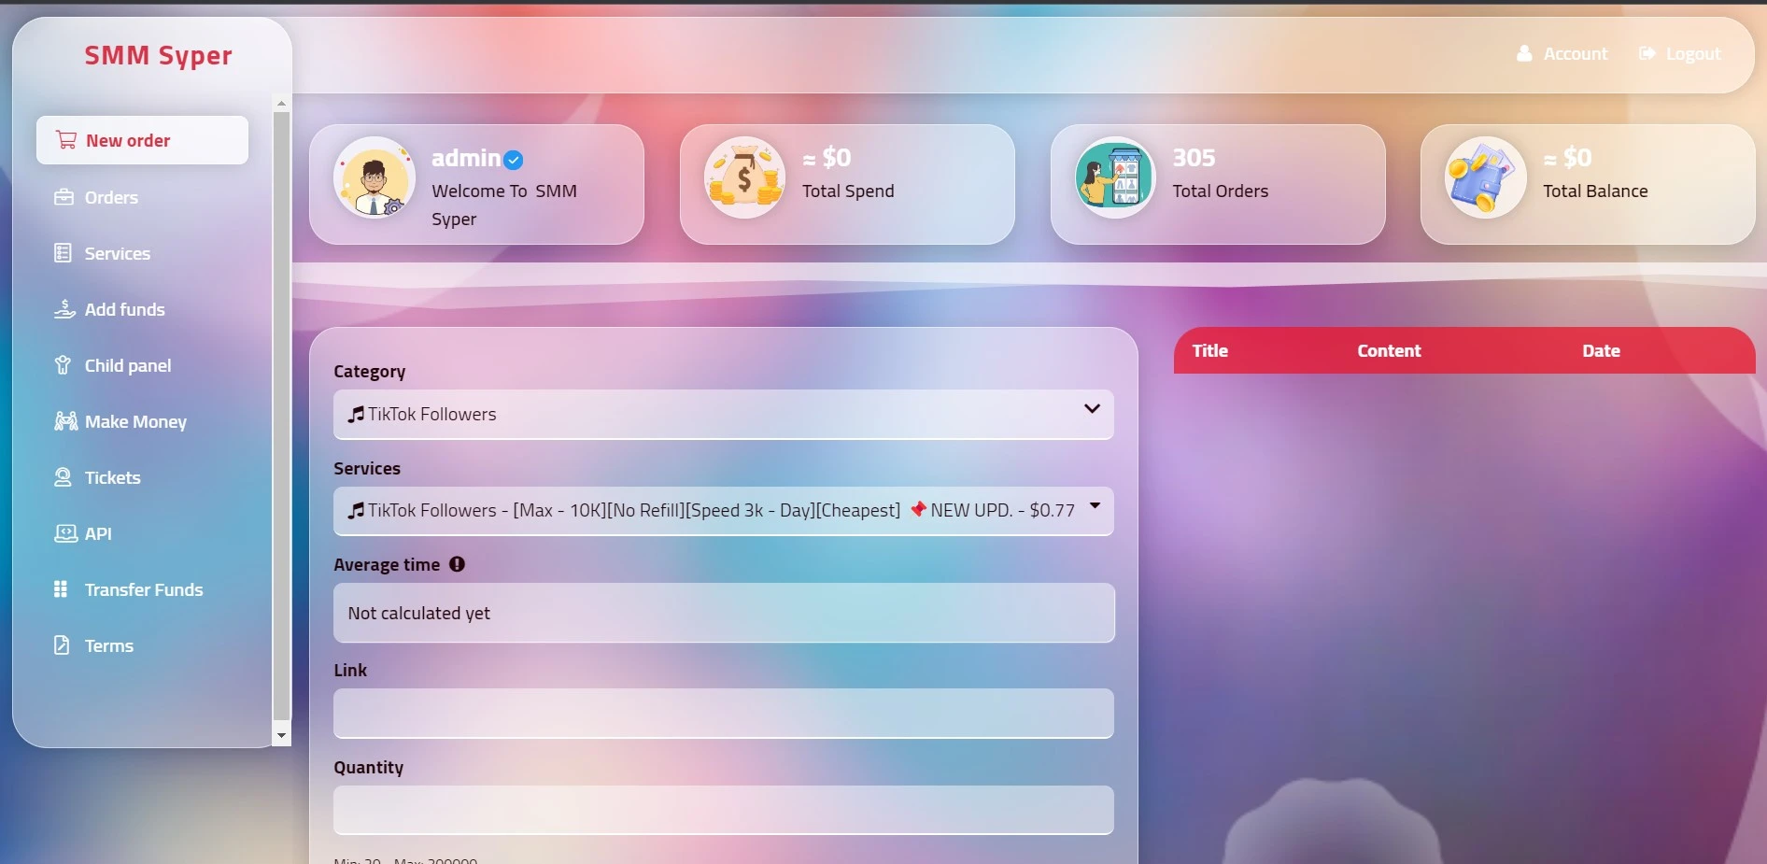1767x864 pixels.
Task: Click the Total Orders illustration icon
Action: point(1115,177)
